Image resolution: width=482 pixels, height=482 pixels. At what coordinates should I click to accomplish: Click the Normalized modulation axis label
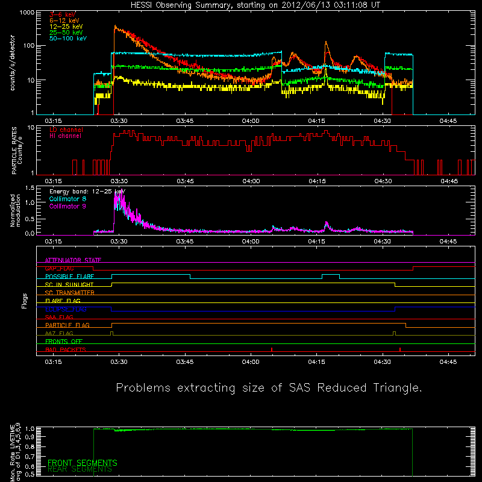[x=15, y=210]
